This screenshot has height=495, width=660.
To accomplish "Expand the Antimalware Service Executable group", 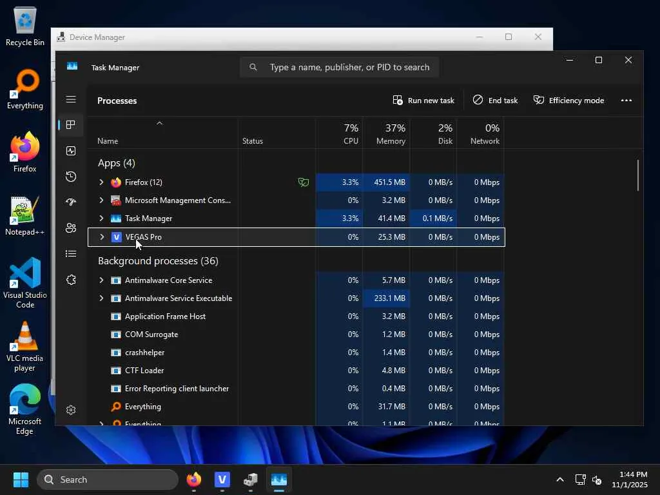I will click(x=101, y=298).
